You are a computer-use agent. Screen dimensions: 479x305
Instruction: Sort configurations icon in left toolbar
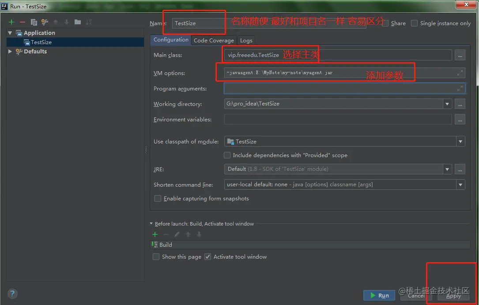(89, 22)
